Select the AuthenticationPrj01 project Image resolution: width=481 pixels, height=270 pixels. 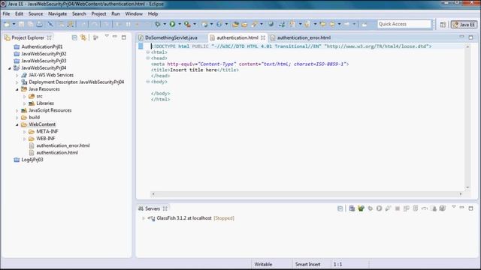click(42, 46)
